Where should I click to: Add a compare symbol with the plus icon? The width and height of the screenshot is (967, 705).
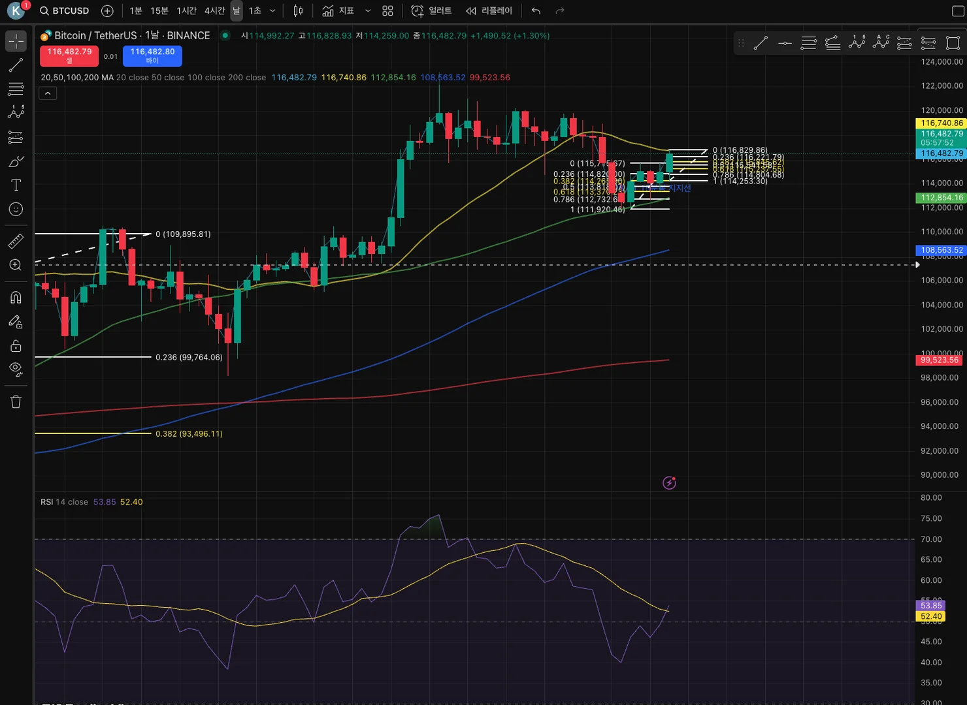pos(107,10)
